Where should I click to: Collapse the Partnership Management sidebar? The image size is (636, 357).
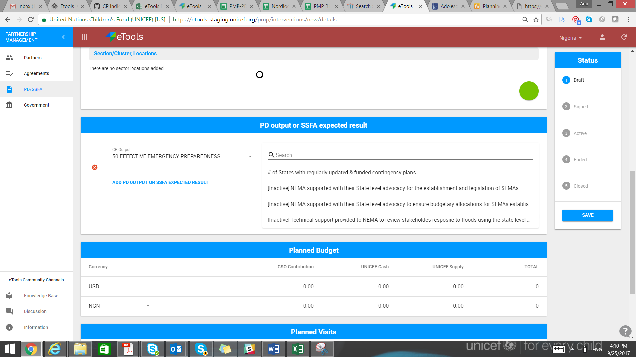[x=63, y=37]
